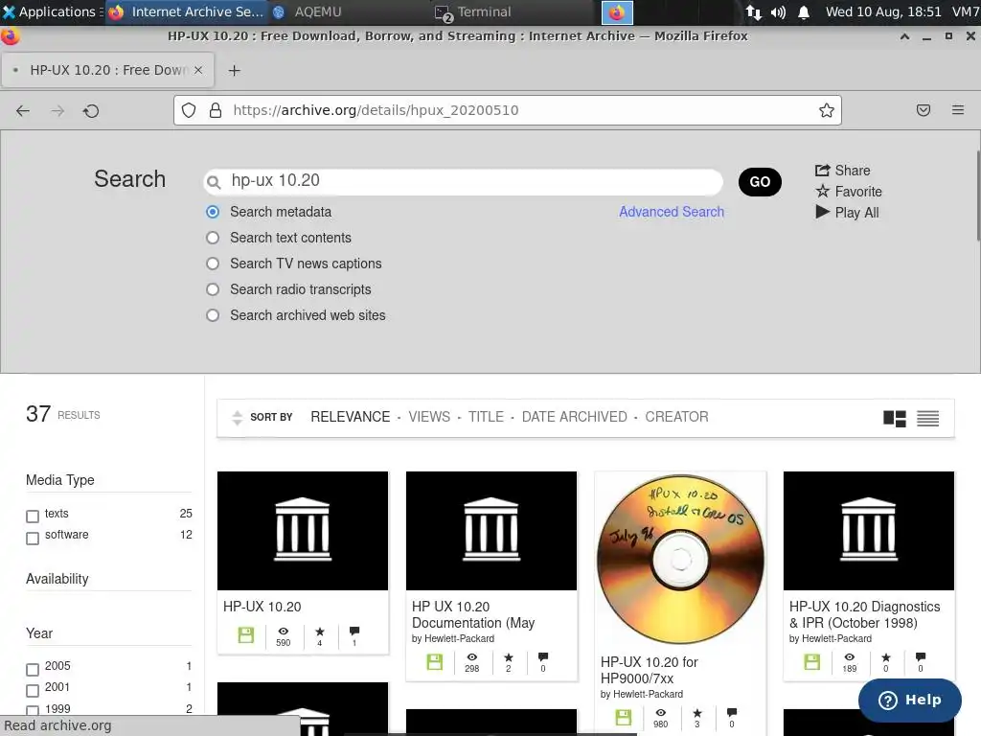Open HP-UX 10.20 Diagnostics thumbnail image
This screenshot has width=981, height=736.
868,531
